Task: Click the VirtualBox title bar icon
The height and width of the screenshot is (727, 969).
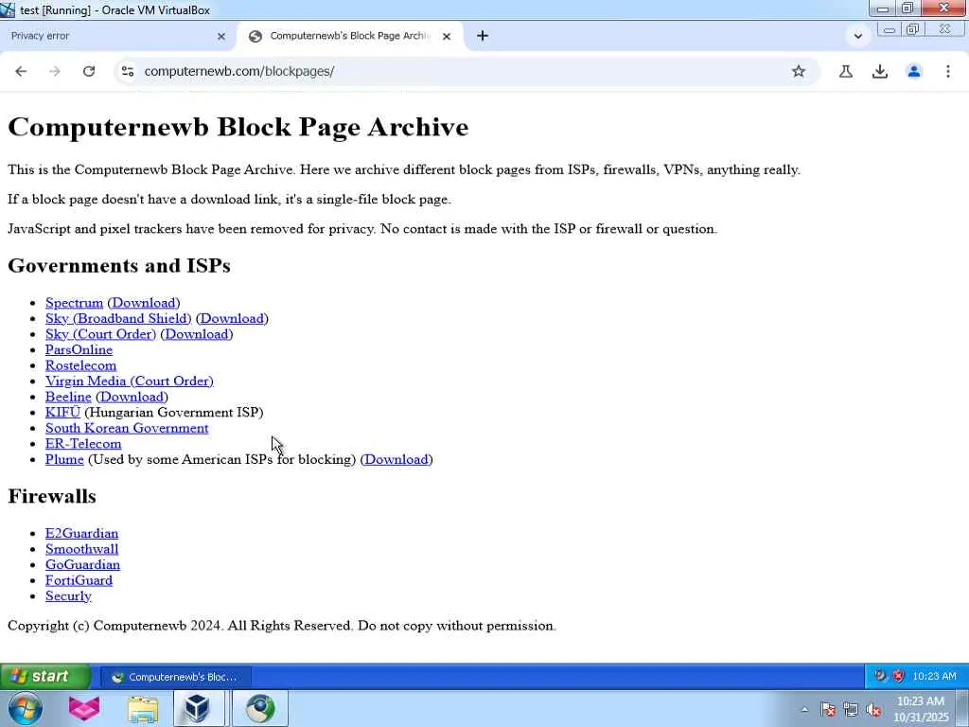Action: (x=8, y=9)
